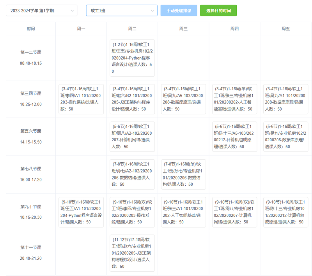Select Friday 9-10节 计算机组成原理 card

[x=285, y=212]
